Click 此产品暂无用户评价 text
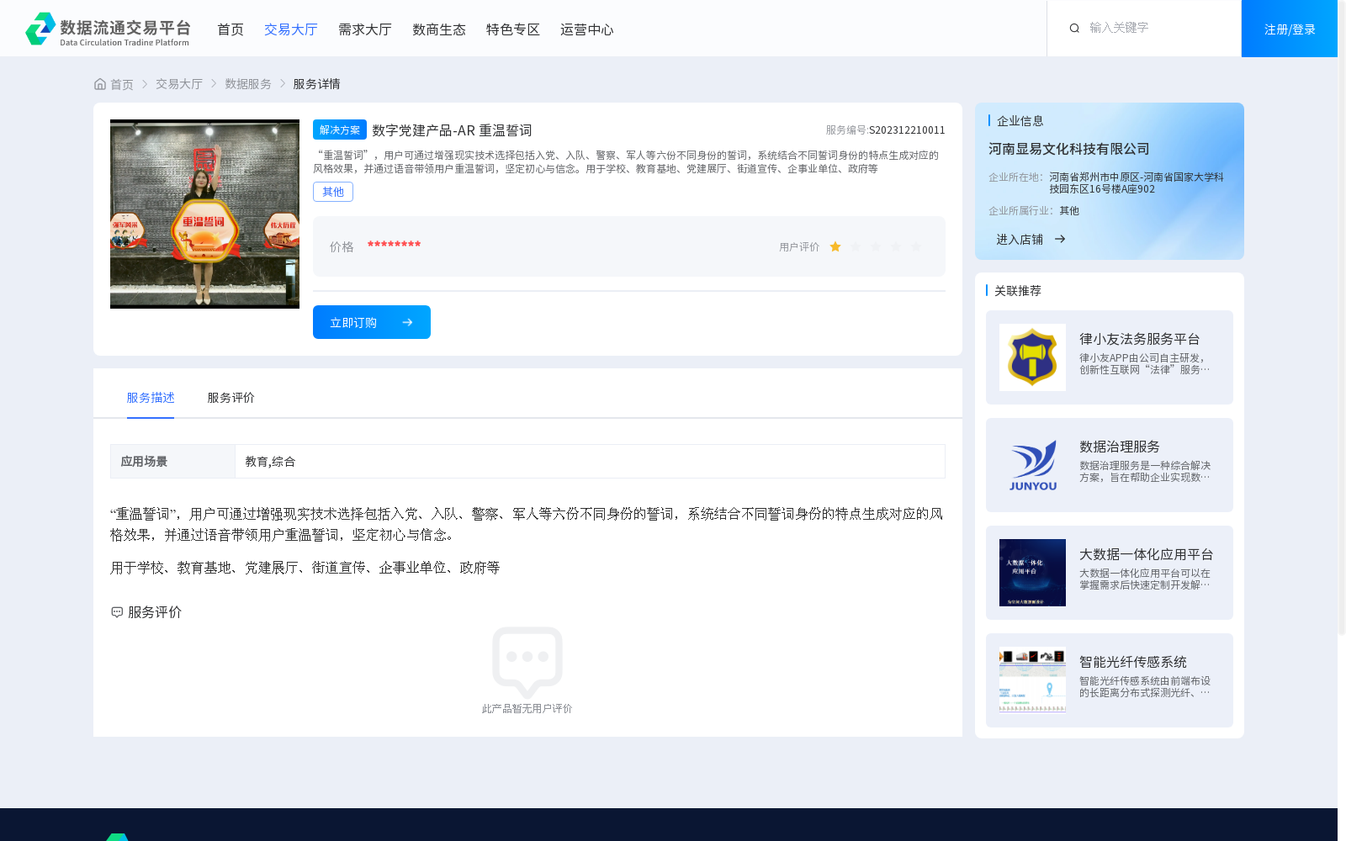The image size is (1346, 841). pyautogui.click(x=527, y=709)
